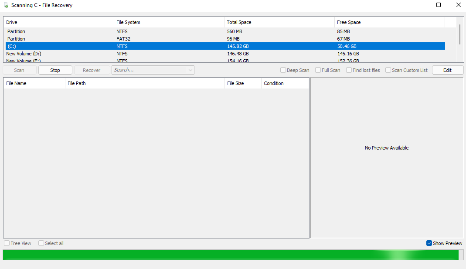Maximize the File Recovery window

(x=439, y=5)
